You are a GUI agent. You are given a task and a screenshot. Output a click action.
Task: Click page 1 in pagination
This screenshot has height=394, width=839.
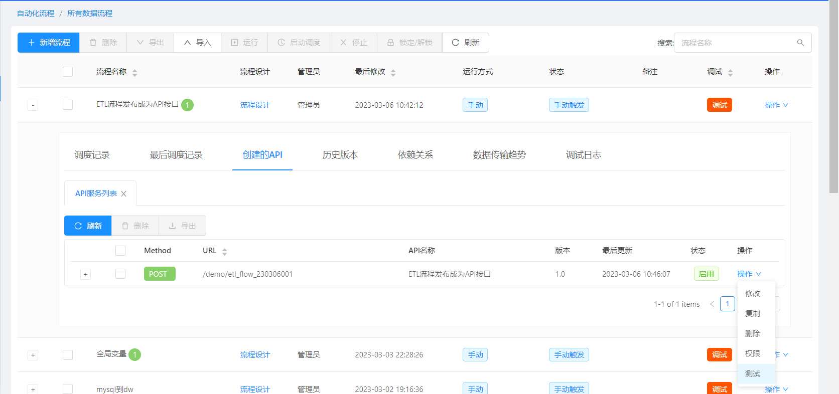(x=728, y=304)
